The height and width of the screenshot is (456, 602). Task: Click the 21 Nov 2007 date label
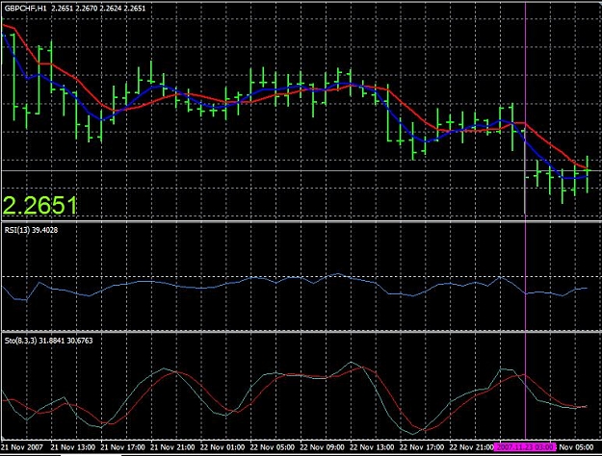coord(22,447)
